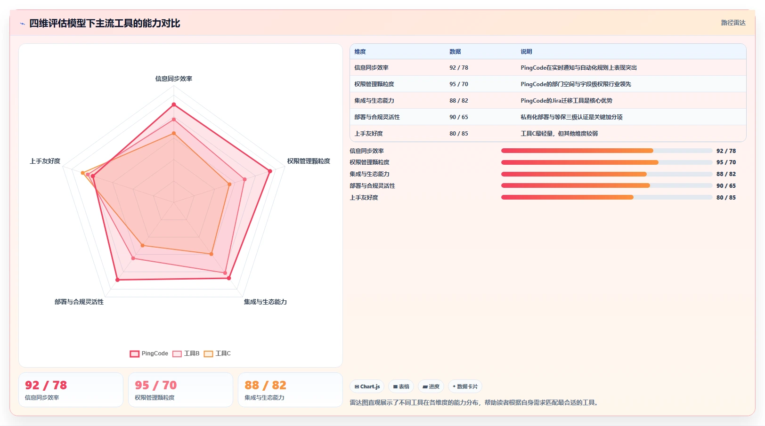Toggle 工具C legend swatch in radar chart
This screenshot has width=765, height=426.
209,354
